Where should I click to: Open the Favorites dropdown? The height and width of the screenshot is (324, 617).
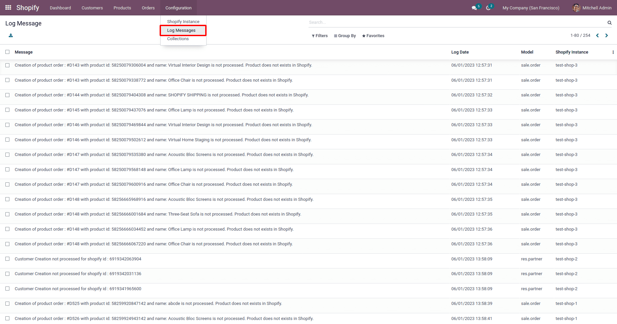(x=373, y=36)
